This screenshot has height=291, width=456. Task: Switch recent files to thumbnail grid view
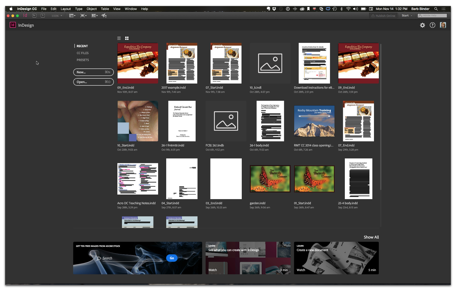point(127,38)
